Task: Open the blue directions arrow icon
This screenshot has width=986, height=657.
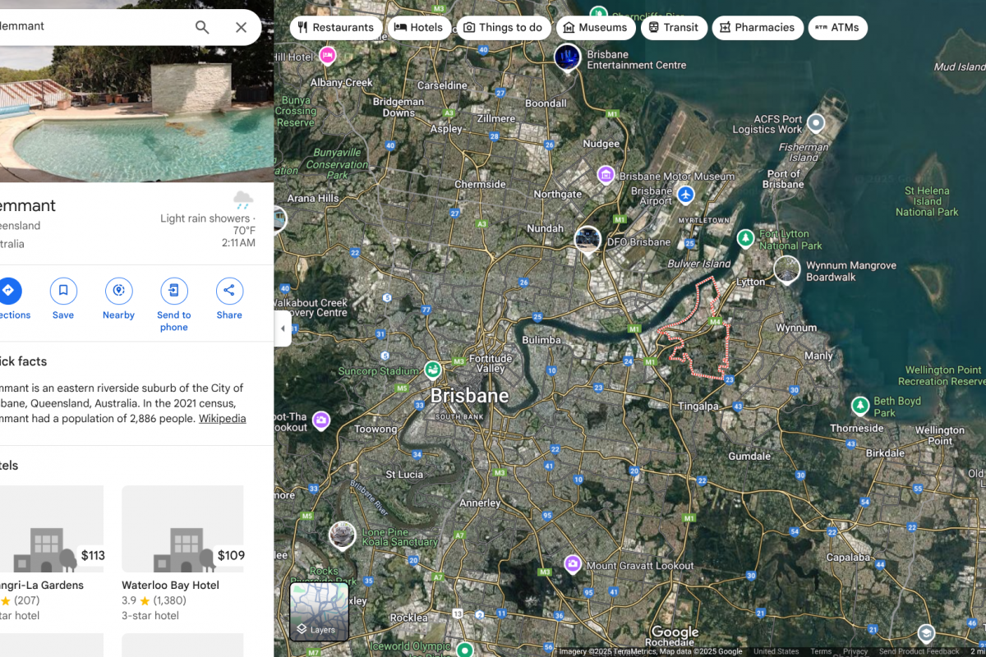Action: tap(8, 291)
